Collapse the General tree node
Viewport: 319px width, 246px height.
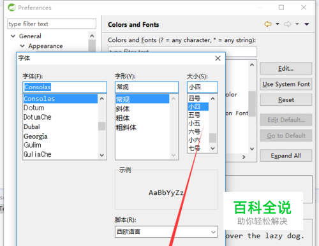click(x=13, y=36)
